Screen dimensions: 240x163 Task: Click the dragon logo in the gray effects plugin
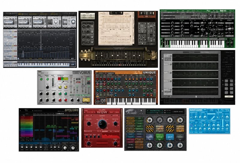(130, 112)
